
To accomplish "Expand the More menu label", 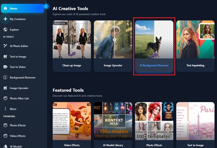I will pos(13,109).
